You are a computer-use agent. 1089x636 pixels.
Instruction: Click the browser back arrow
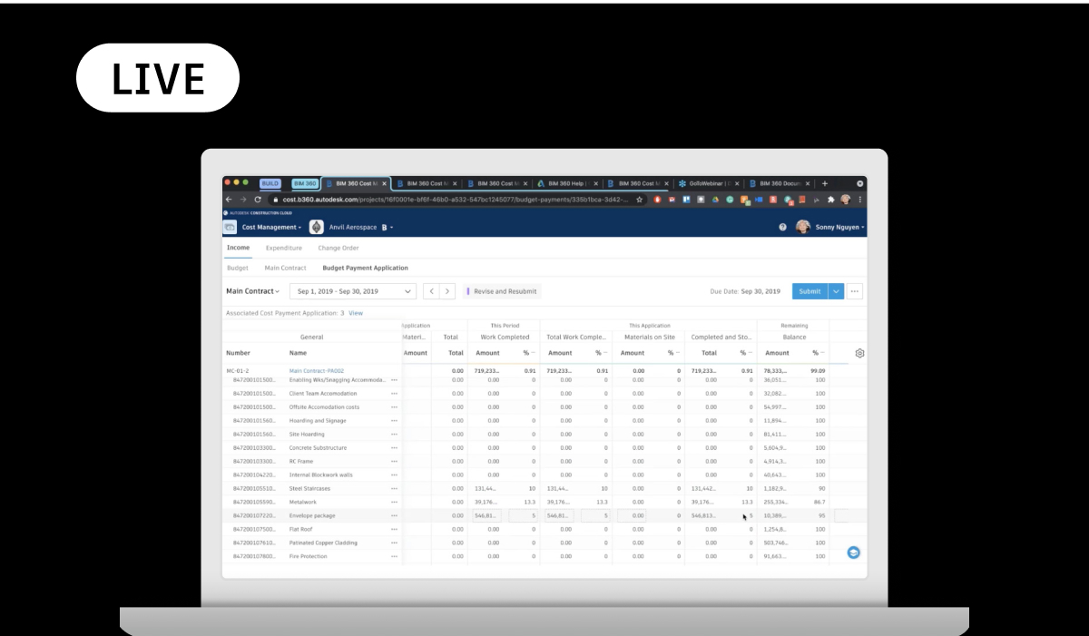tap(228, 198)
